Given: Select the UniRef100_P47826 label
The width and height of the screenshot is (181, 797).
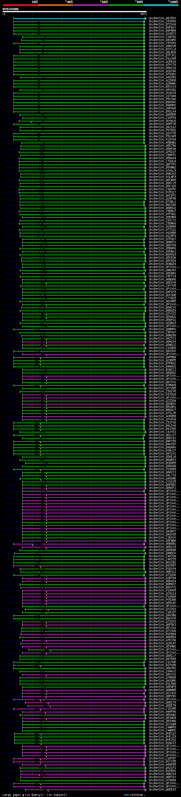Looking at the screenshot, I should 162,394.
